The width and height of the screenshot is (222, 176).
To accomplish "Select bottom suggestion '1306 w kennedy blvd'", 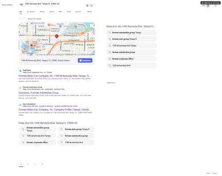I will (x=76, y=142).
